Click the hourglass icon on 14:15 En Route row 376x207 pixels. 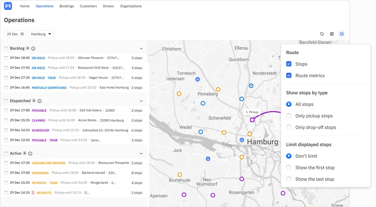[33, 193]
